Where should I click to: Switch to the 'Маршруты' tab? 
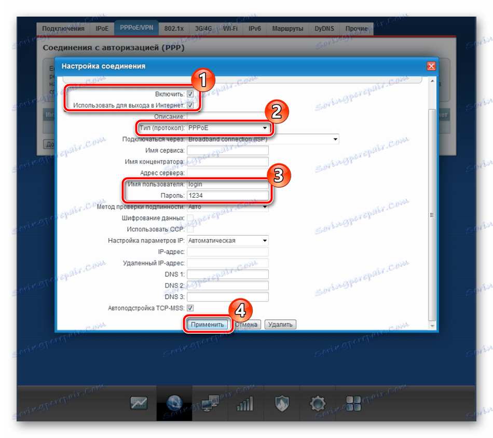click(x=287, y=29)
